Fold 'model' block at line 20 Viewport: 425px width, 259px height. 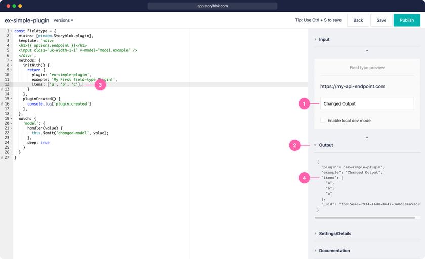[11, 124]
